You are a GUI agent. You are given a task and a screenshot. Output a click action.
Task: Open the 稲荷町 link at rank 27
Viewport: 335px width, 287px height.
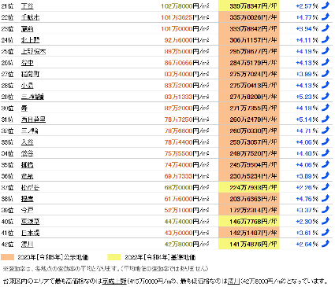(x=30, y=74)
